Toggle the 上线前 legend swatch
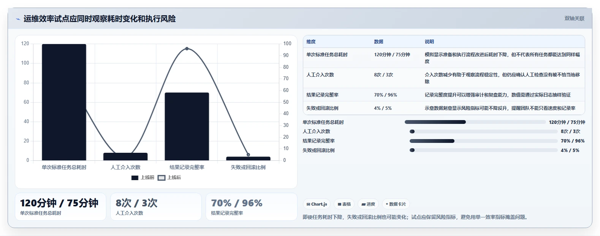This screenshot has width=600, height=236. pyautogui.click(x=135, y=178)
